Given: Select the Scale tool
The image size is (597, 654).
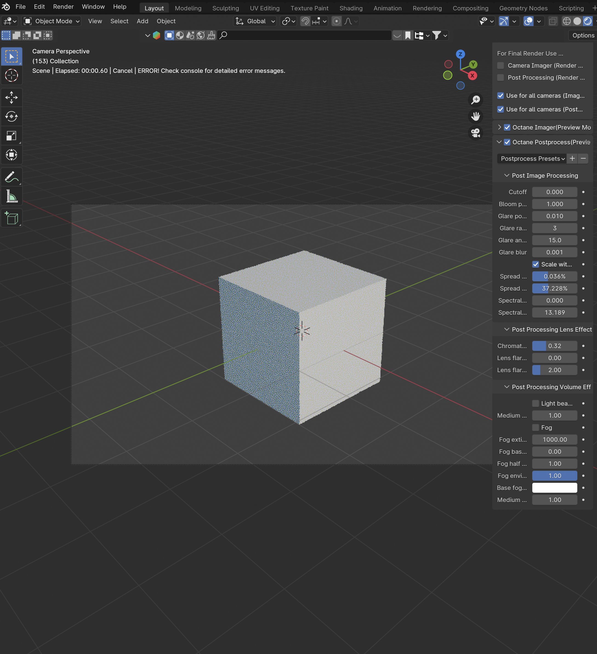Looking at the screenshot, I should click(11, 136).
